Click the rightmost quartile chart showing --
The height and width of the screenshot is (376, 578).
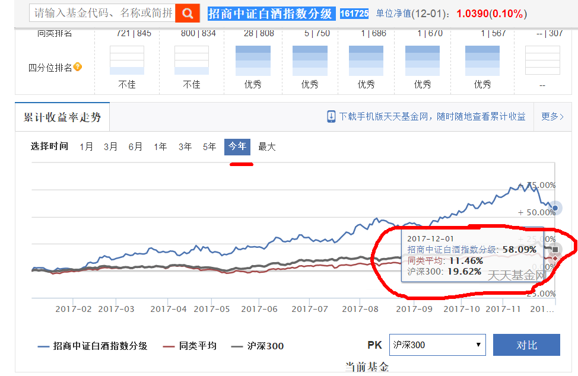click(x=542, y=61)
